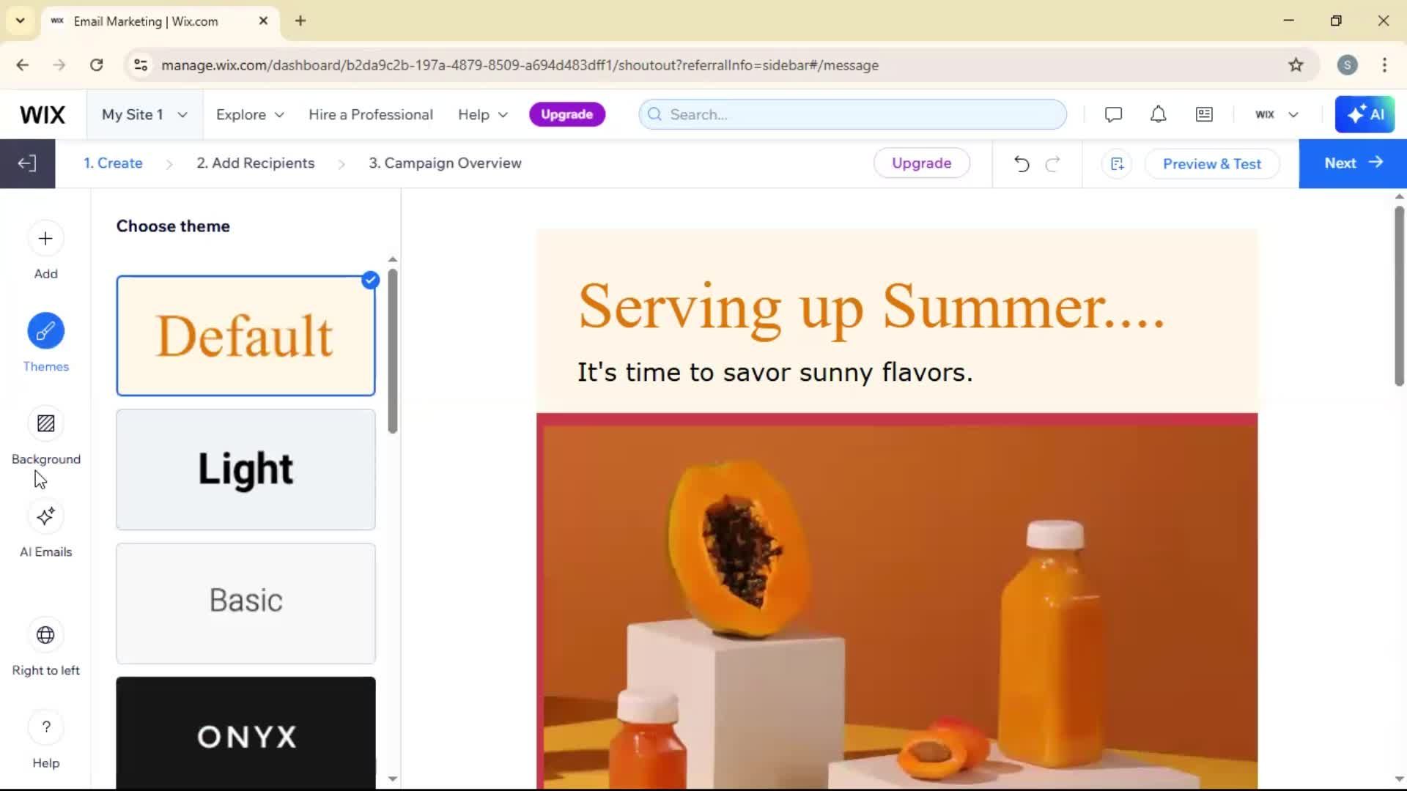Open notifications bell icon
This screenshot has height=791, width=1407.
(x=1158, y=114)
